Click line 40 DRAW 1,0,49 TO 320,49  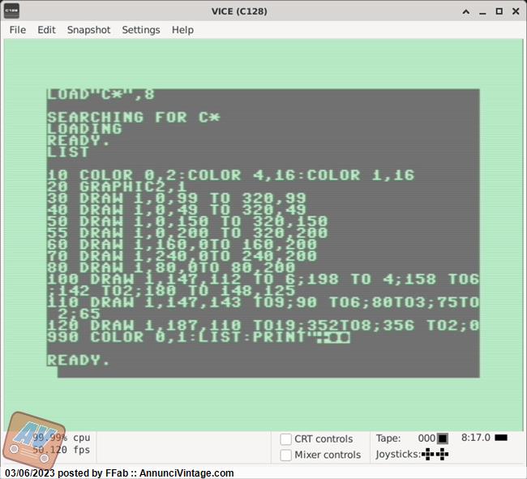[x=177, y=210]
